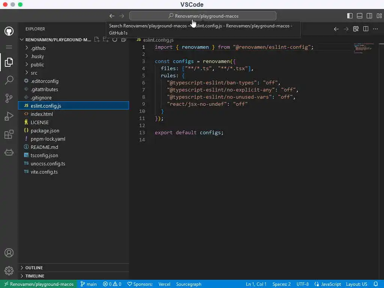Image resolution: width=384 pixels, height=288 pixels.
Task: Open the .gitattributes file
Action: [x=73, y=89]
